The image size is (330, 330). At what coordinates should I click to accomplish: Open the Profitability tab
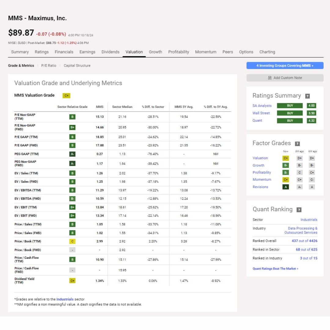[x=179, y=52]
